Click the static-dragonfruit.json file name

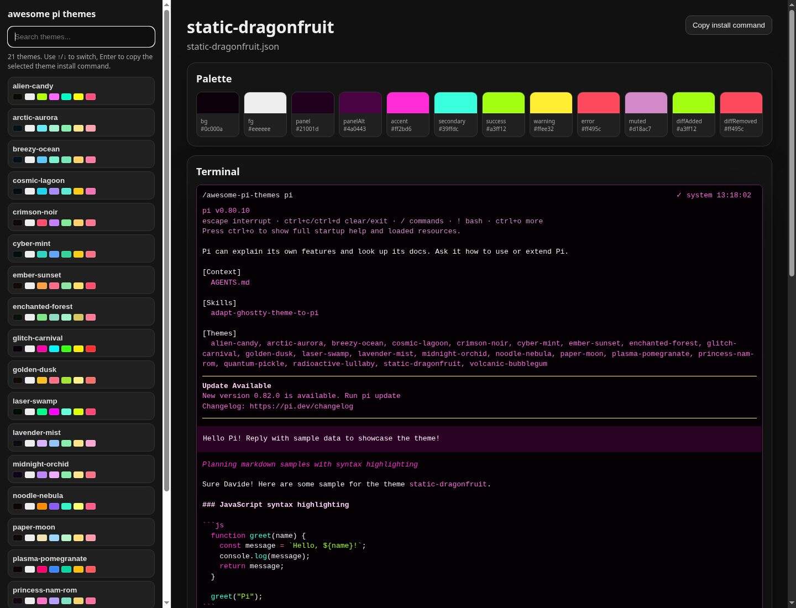point(233,46)
